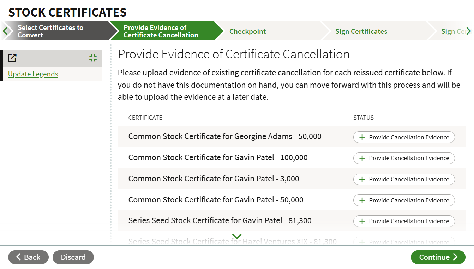Viewport: 474px width, 269px height.
Task: Add cancellation evidence for Georgine Adams certificate
Action: (x=404, y=137)
